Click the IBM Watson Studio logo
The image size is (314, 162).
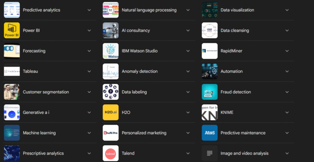click(110, 51)
